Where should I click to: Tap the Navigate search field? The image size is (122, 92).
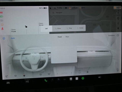(64, 13)
